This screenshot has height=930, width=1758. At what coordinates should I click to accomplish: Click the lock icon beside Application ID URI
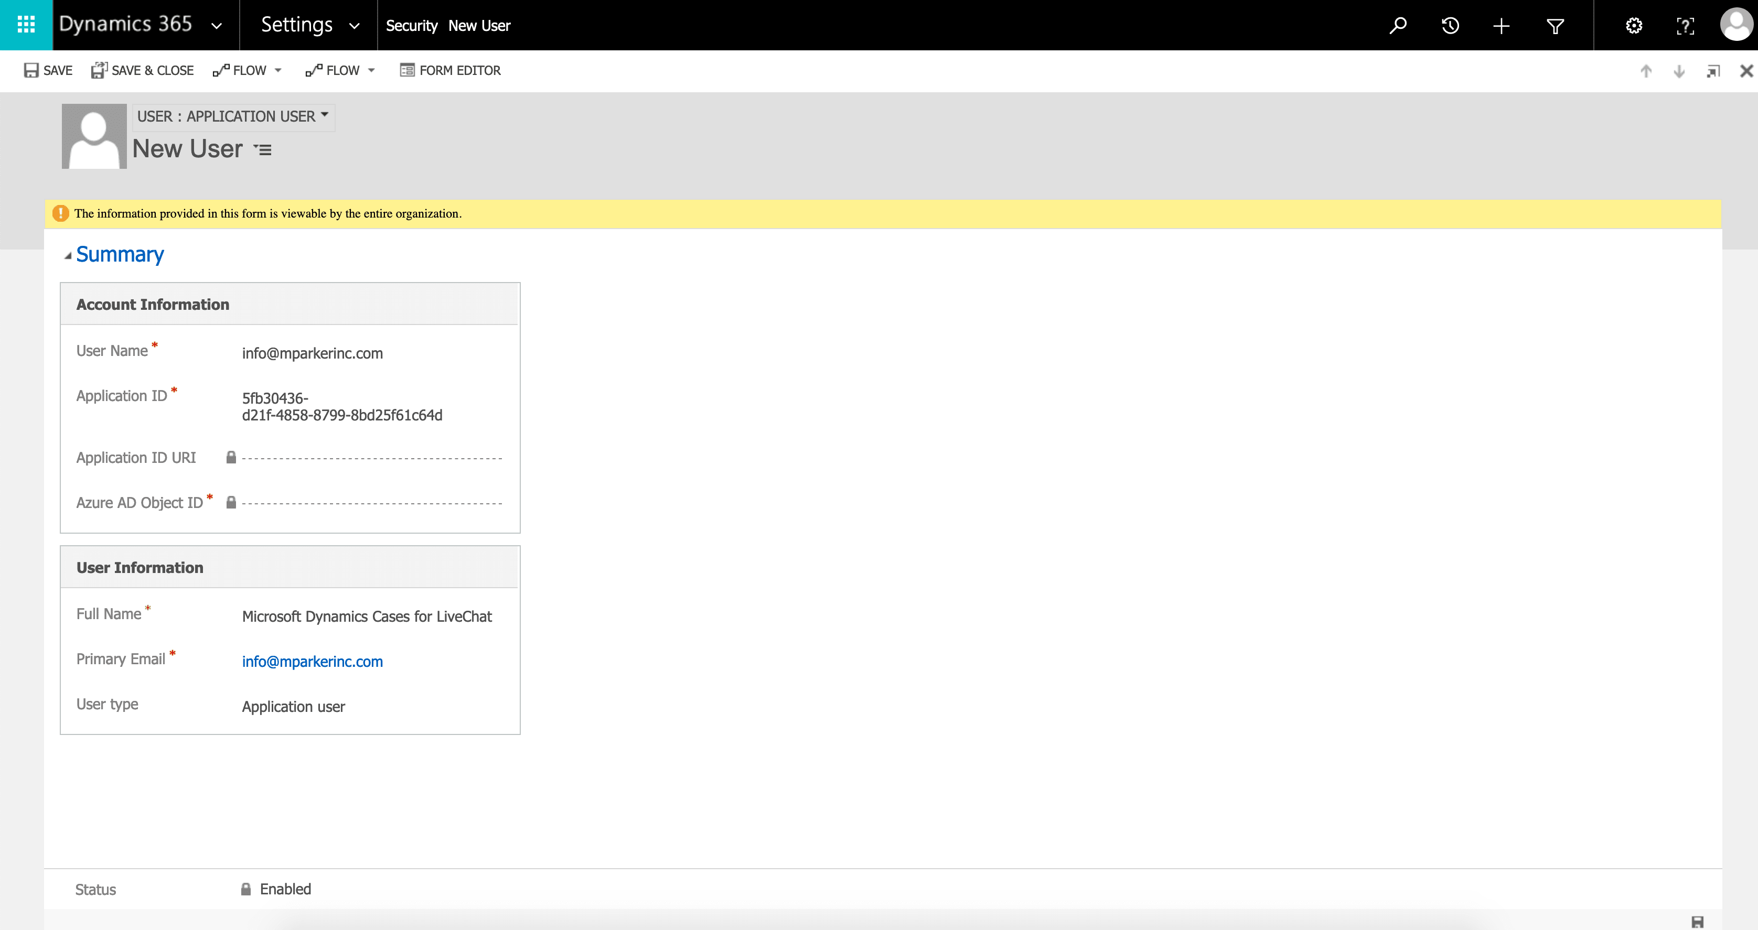click(x=231, y=457)
